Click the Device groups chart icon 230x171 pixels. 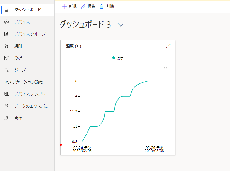click(7, 34)
